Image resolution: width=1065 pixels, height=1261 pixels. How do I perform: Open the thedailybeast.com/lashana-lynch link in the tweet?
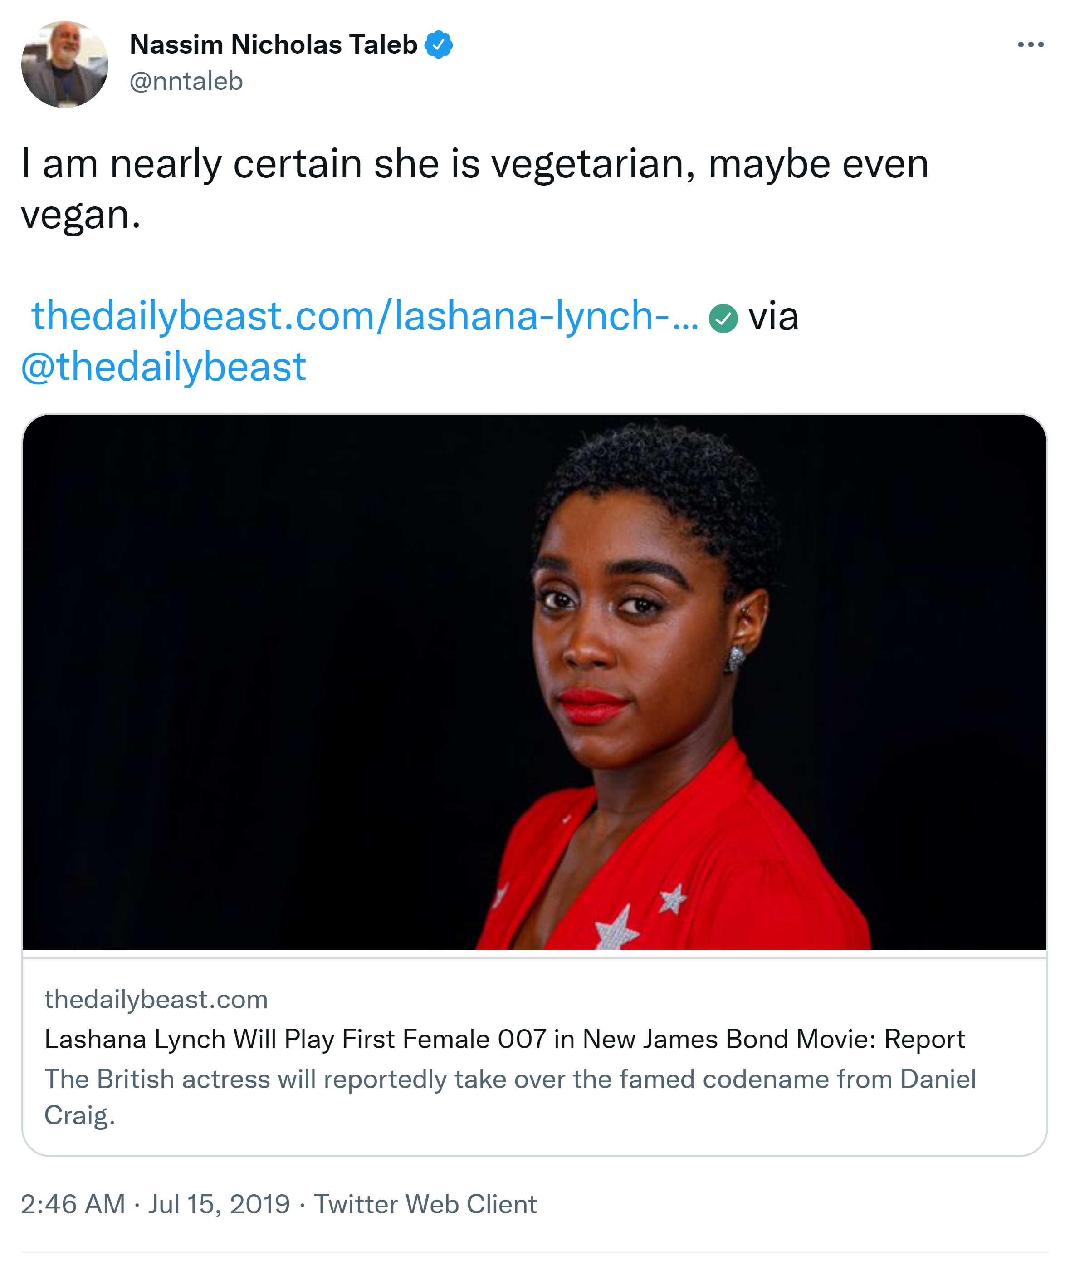tap(365, 316)
